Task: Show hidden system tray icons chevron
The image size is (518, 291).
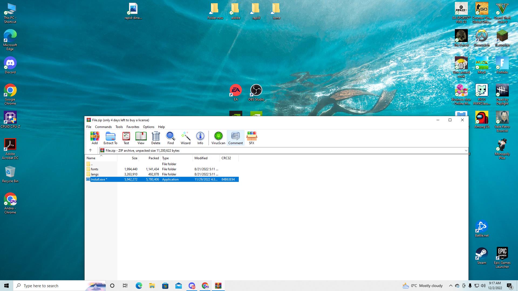Action: click(x=451, y=286)
